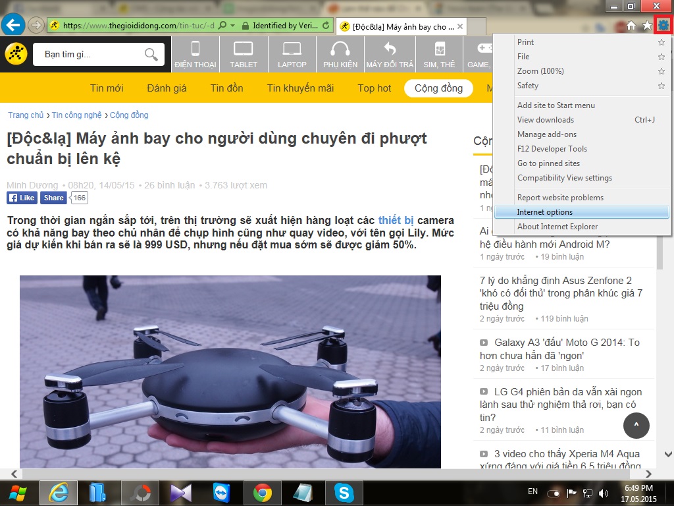
Task: Click the drone article photo
Action: (230, 372)
